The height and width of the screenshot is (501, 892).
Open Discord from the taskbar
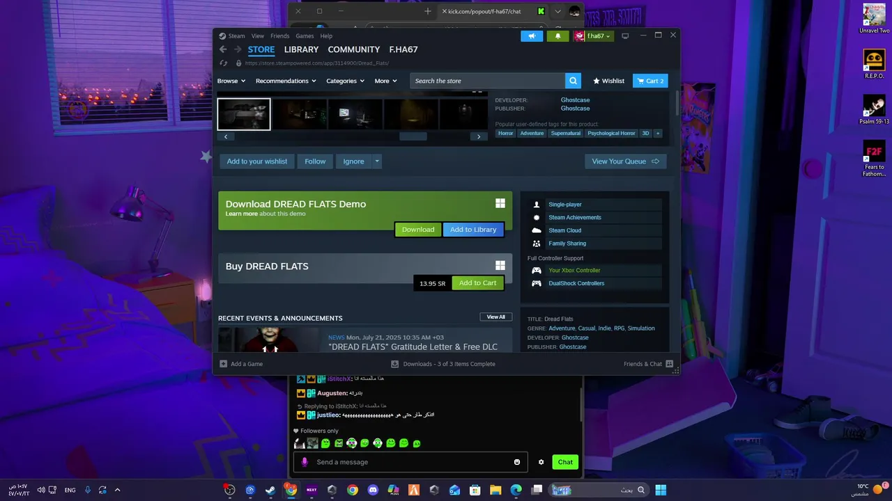pos(373,490)
